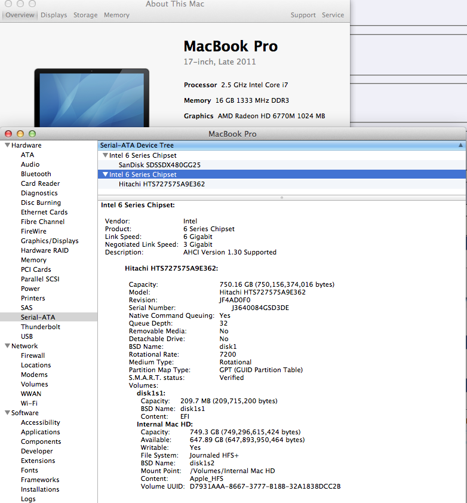Select PCI Cards in the sidebar

coord(36,269)
